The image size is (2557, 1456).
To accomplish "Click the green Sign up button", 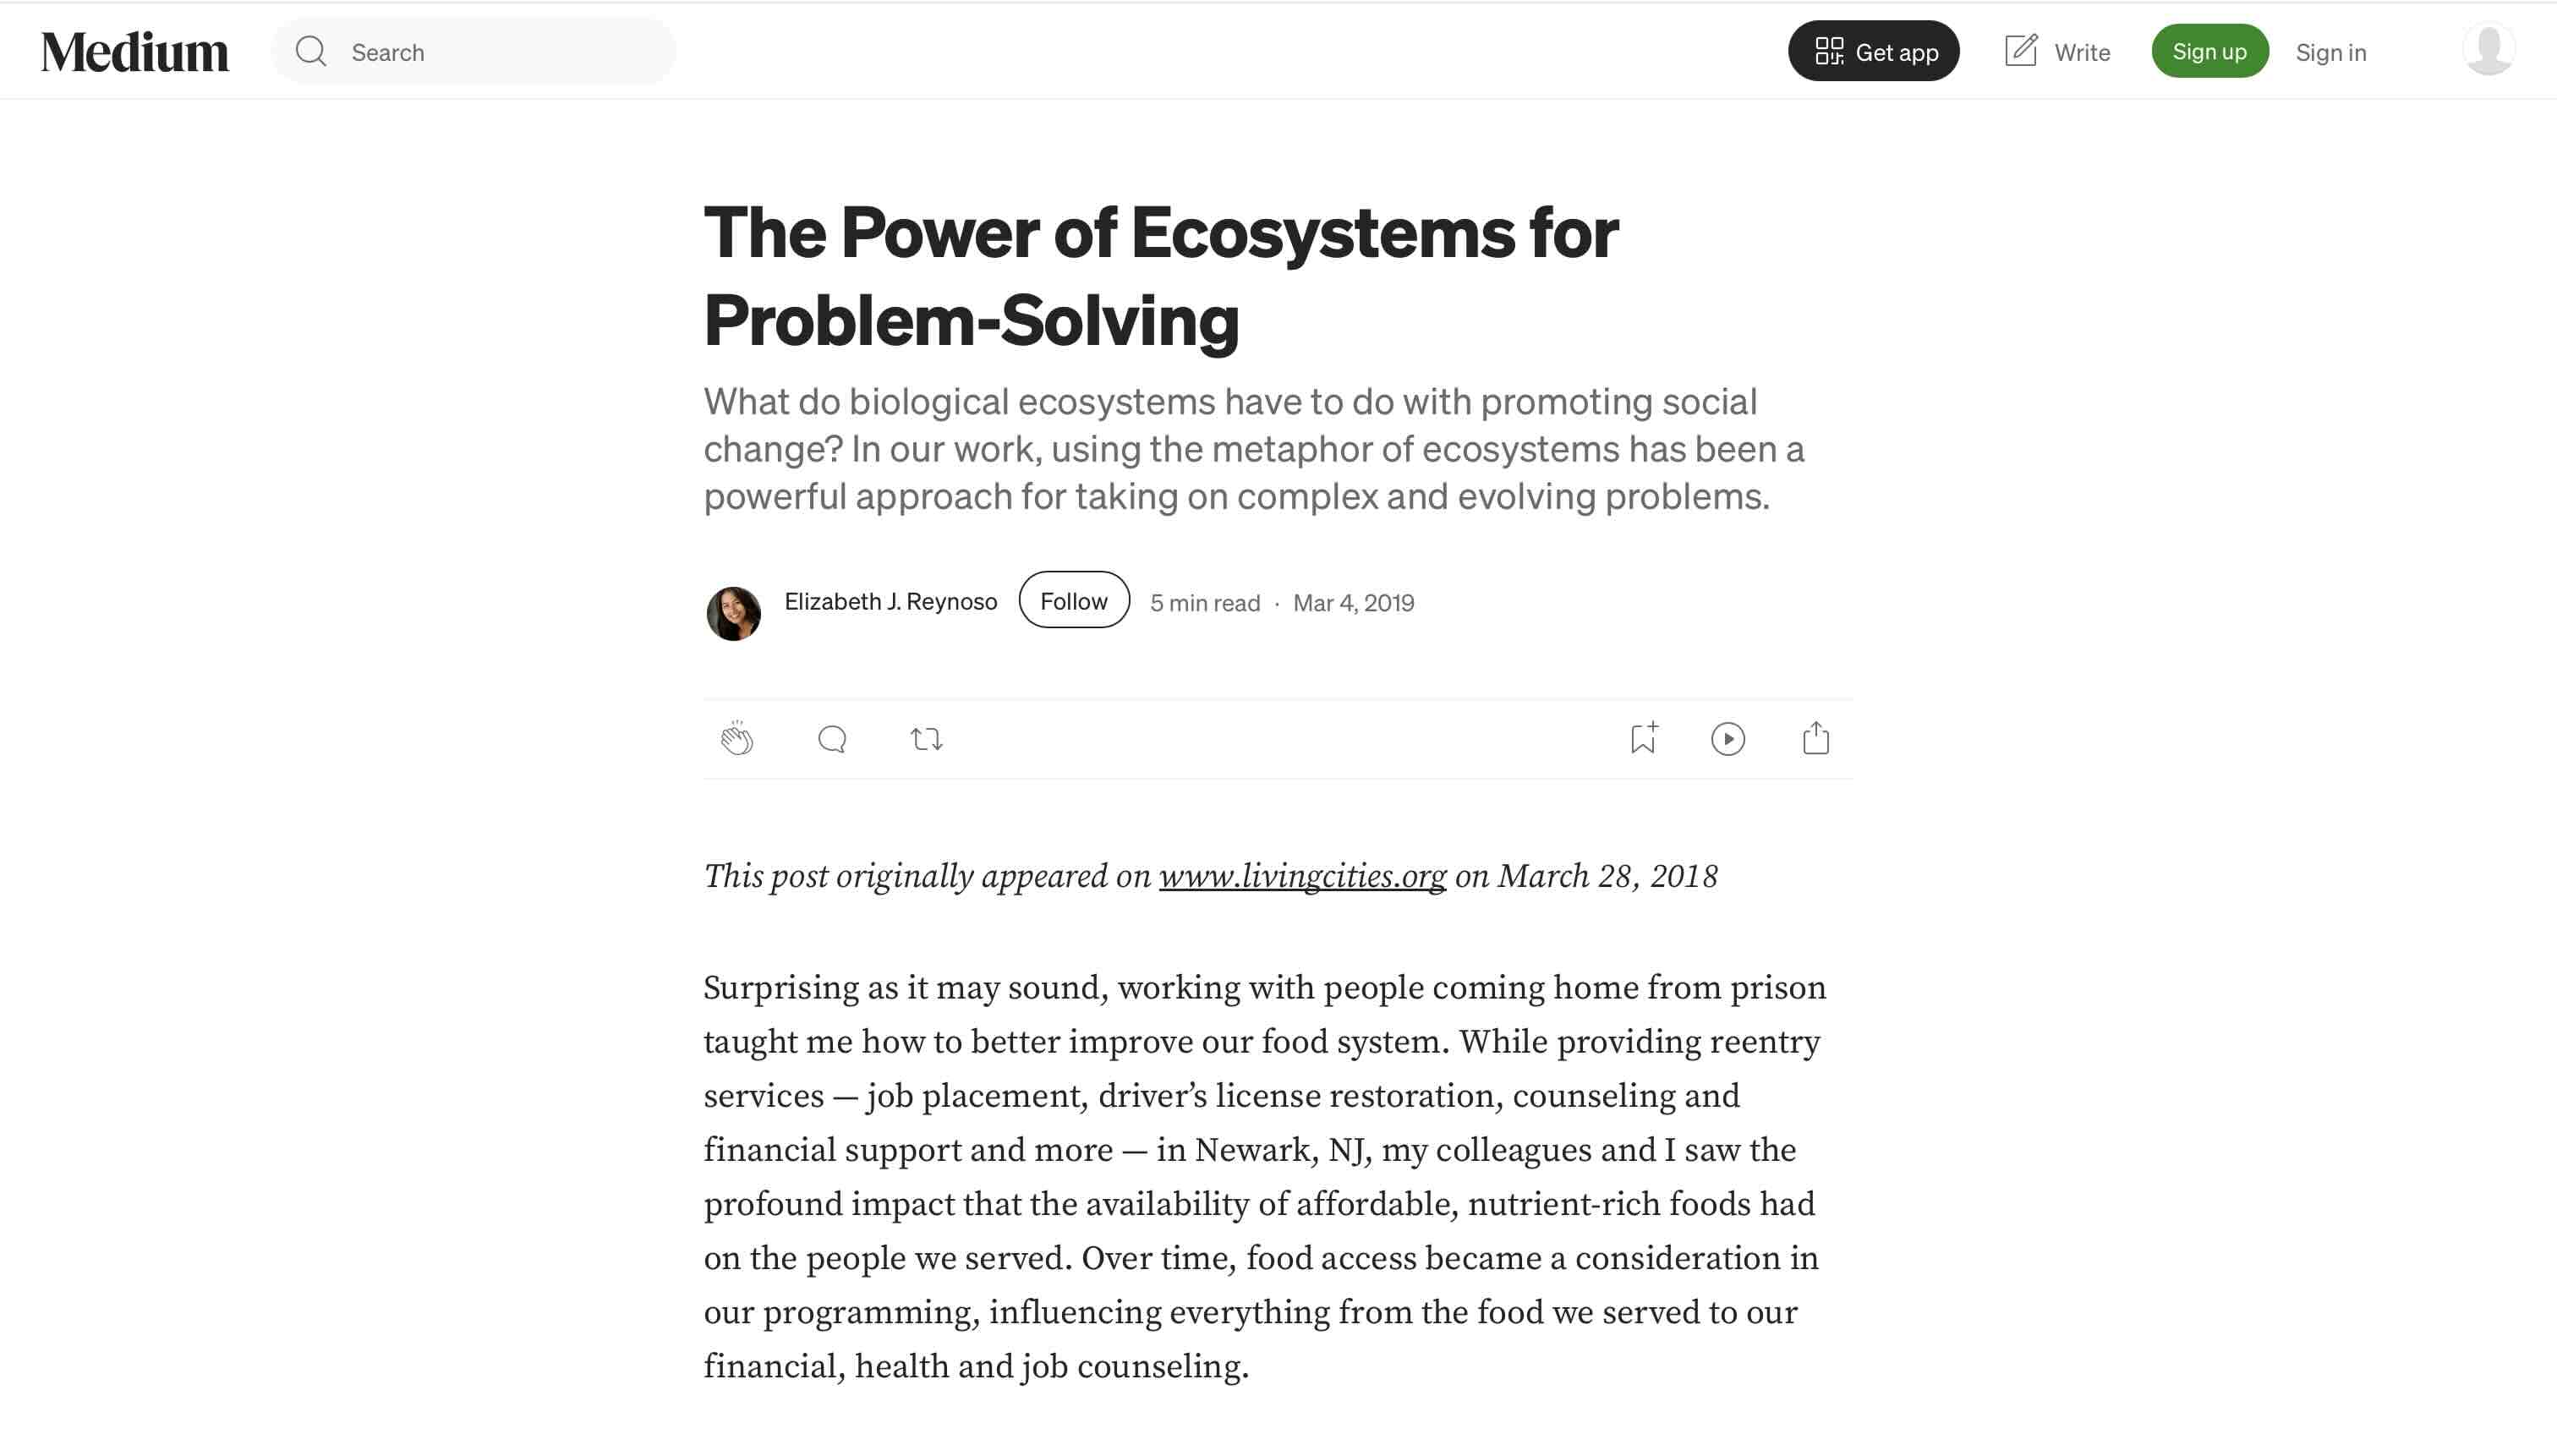I will (x=2210, y=51).
